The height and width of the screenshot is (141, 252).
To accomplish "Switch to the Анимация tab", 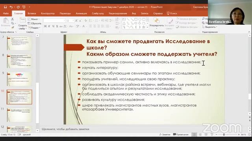I will point(82,13).
